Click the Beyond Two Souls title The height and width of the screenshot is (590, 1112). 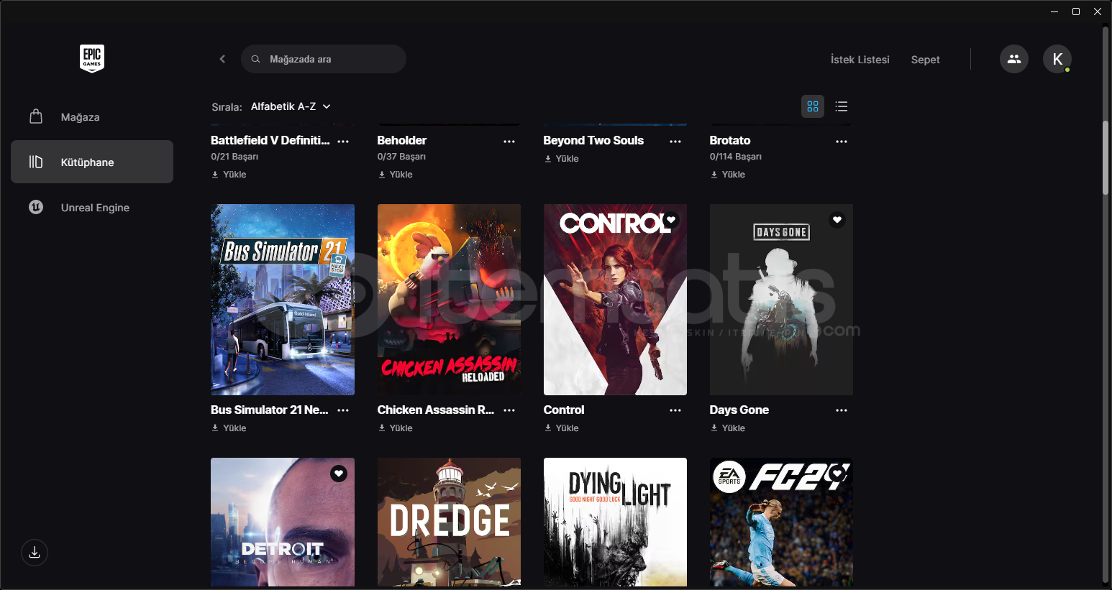(593, 140)
